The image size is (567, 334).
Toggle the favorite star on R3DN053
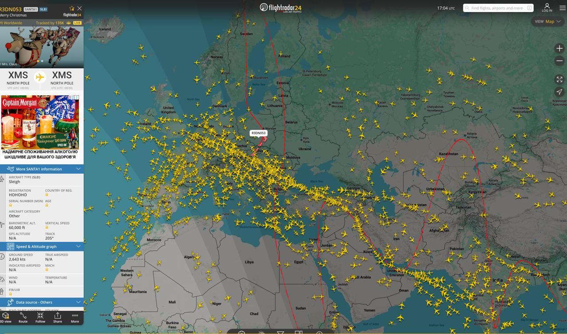click(x=71, y=8)
